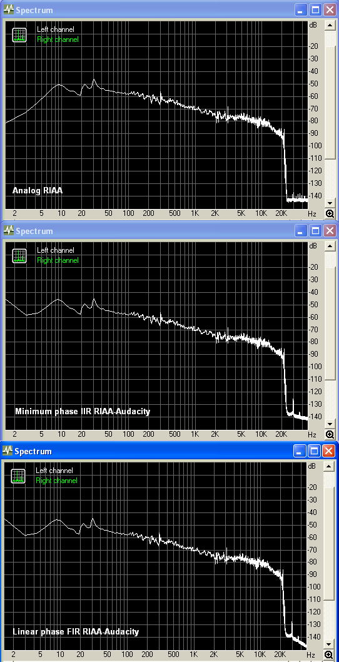339x662 pixels.
Task: Open the magnifier zoom tool in Linear phase FIR window
Action: tap(329, 655)
